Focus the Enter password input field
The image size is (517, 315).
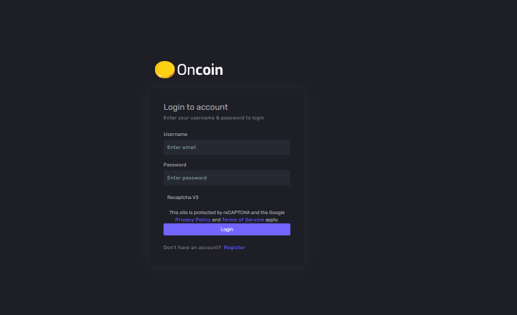(226, 178)
